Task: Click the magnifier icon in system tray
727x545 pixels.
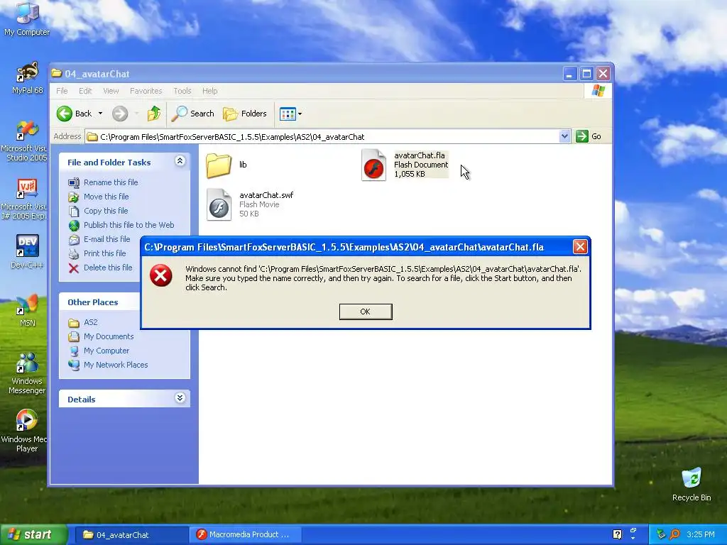Action: [674, 534]
